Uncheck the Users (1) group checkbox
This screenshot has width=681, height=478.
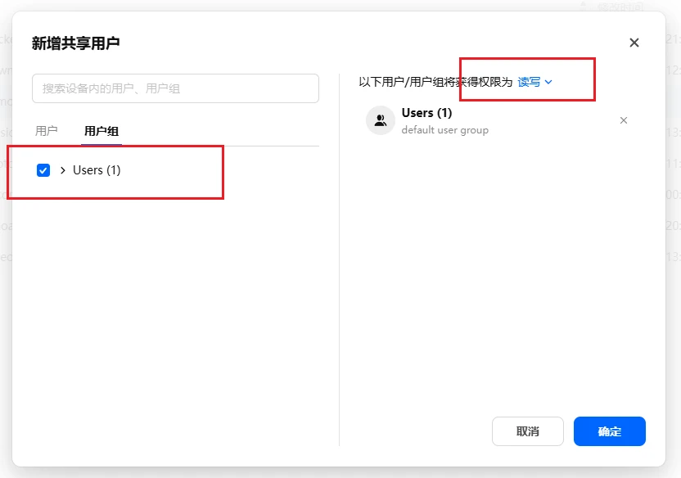43,170
